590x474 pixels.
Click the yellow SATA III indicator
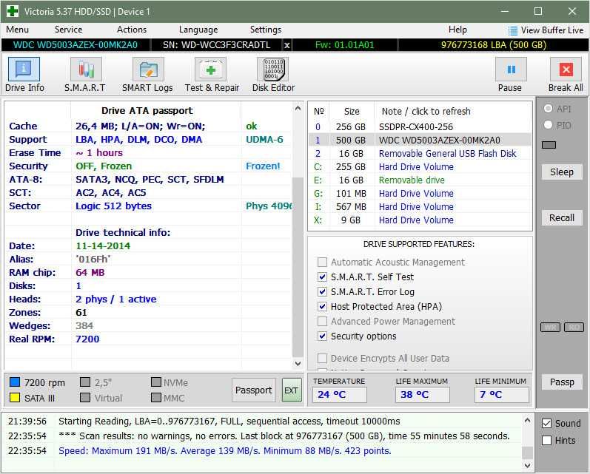(x=15, y=398)
